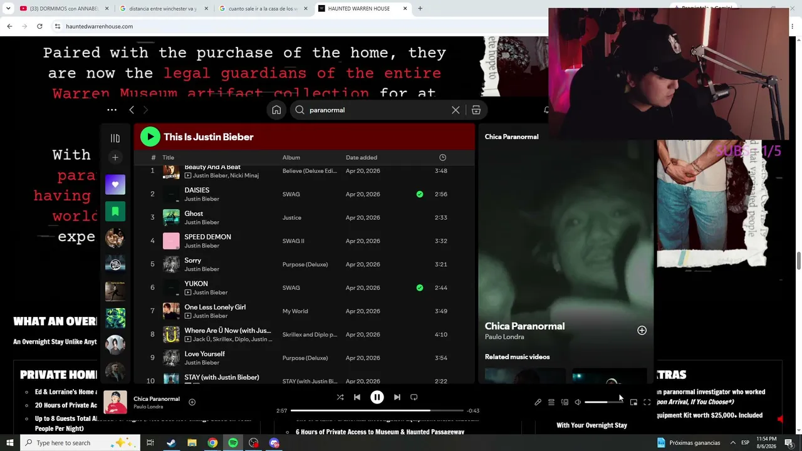
Task: Sort tracks by duration clock icon
Action: click(442, 158)
